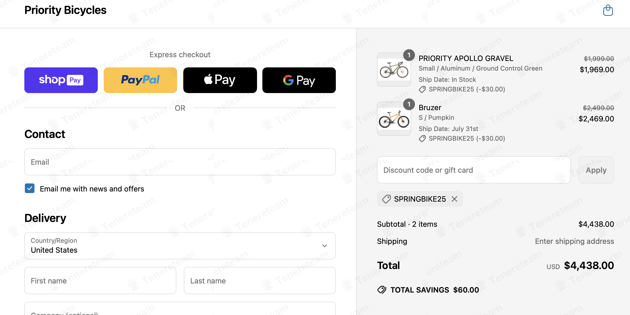Screen dimensions: 630x315
Task: Click the Priority Apollo Gravel bike thumbnail
Action: [394, 70]
